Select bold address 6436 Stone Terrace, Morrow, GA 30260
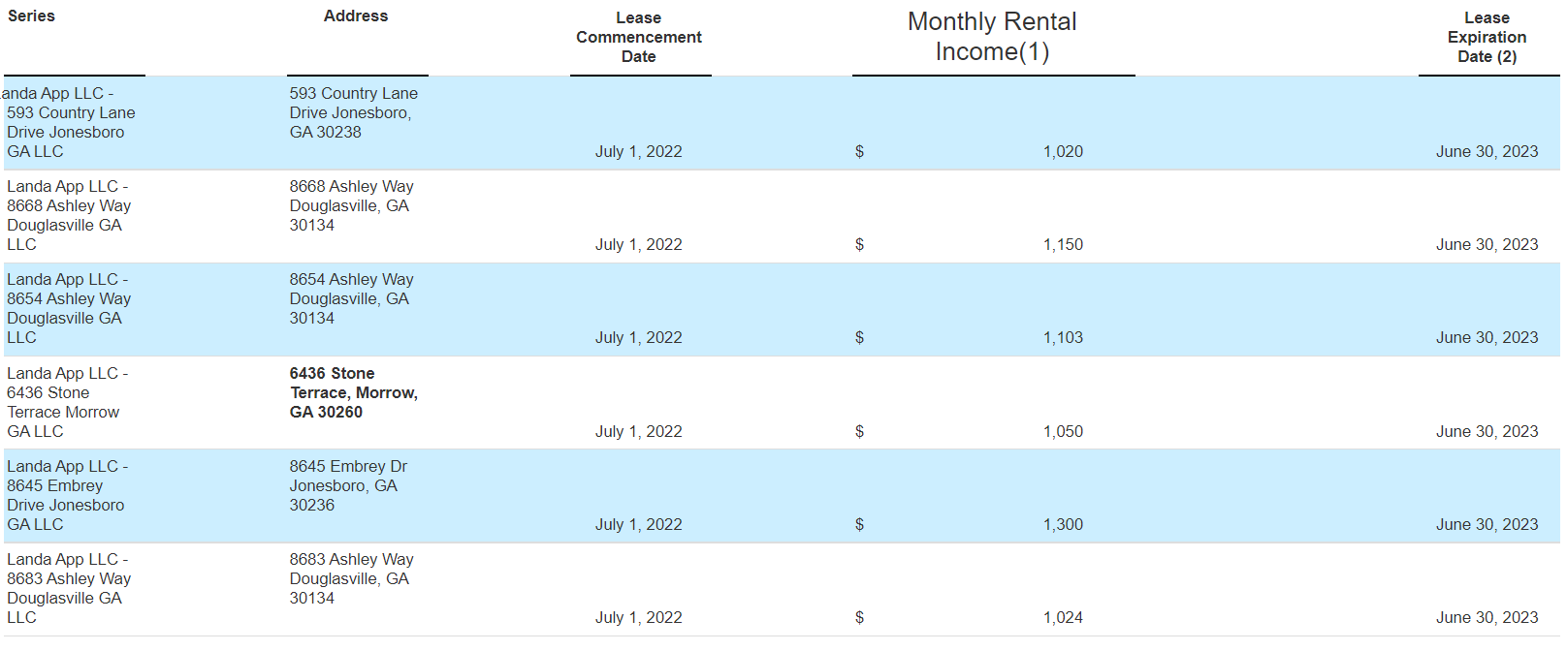Viewport: 1567px width, 651px height. (354, 392)
